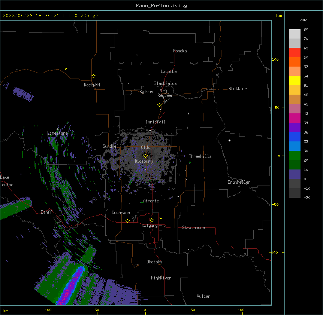Select the light grey swatch between 80 and 70

(295, 34)
